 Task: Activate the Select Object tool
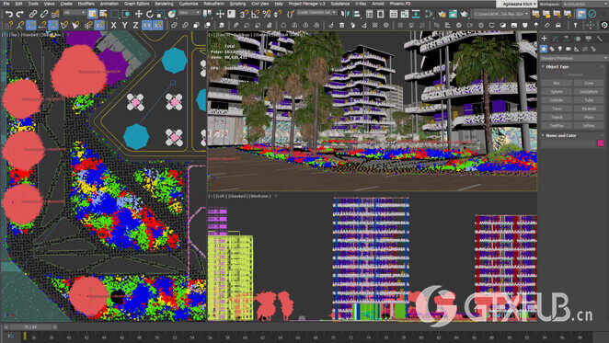[x=92, y=14]
